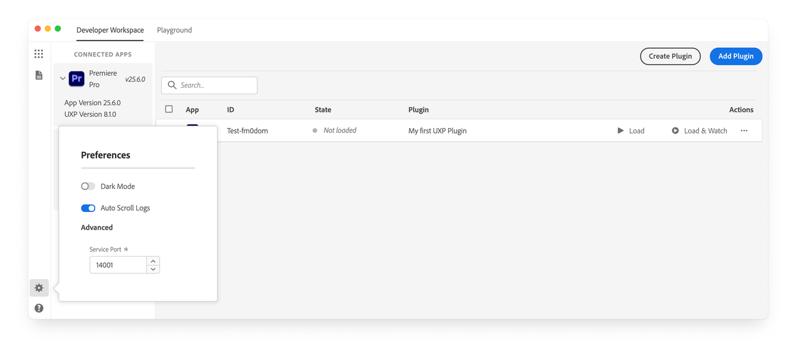Check the select-all checkbox in table header

[169, 109]
